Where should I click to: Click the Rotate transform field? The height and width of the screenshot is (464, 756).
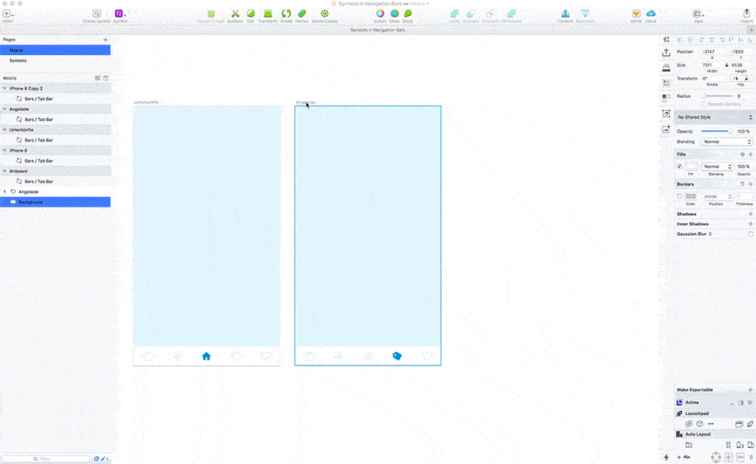coord(712,78)
